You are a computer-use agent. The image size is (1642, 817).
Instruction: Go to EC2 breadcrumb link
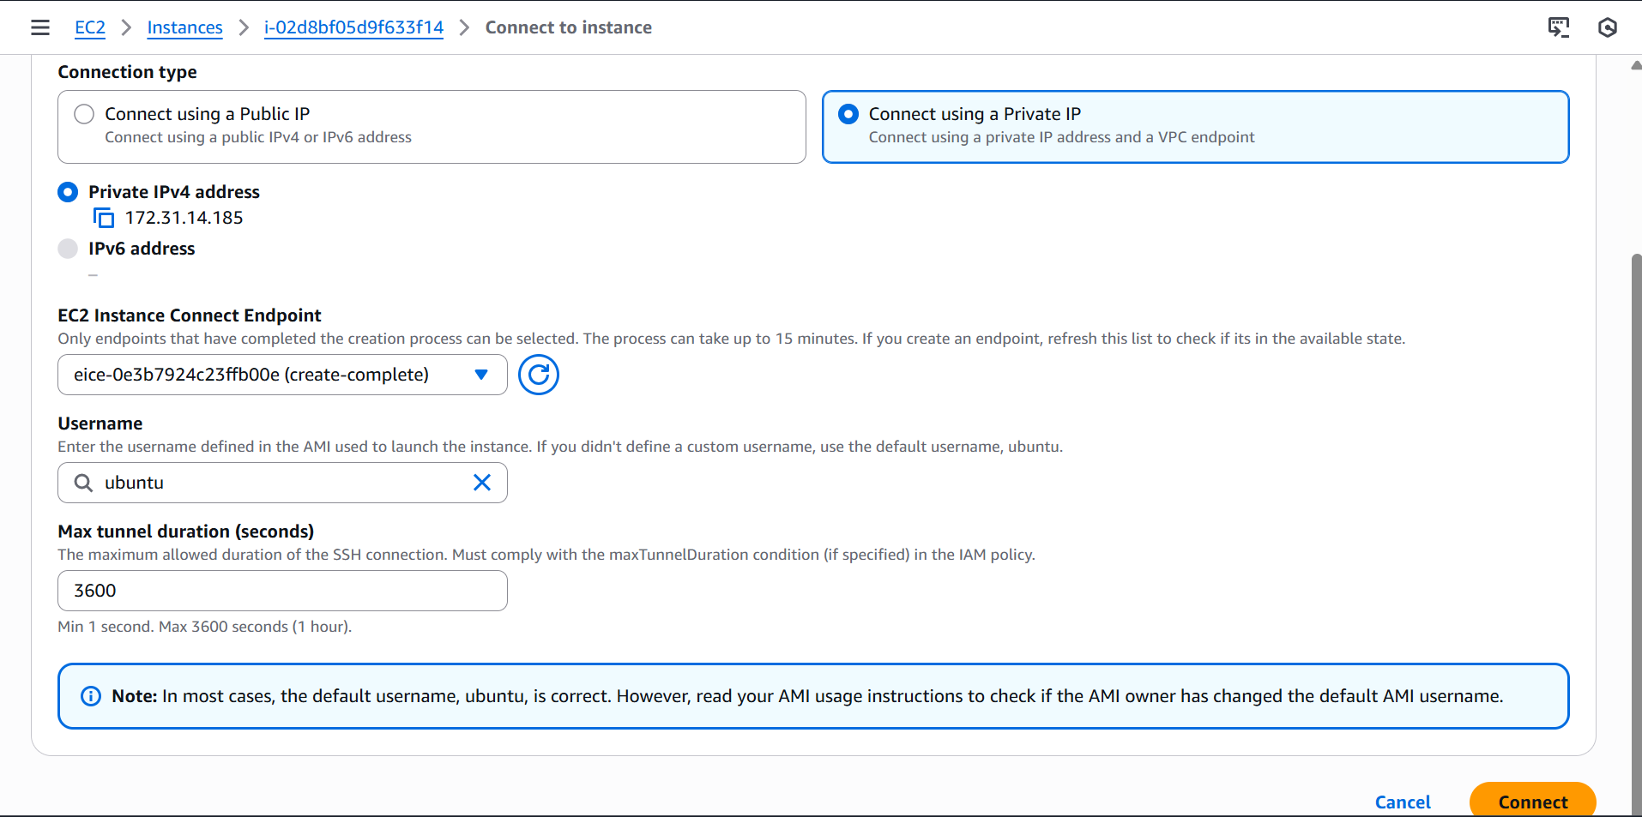click(x=90, y=27)
